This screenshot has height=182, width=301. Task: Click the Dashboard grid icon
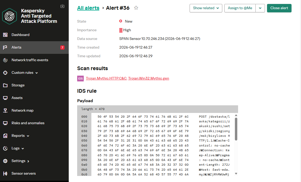5,35
